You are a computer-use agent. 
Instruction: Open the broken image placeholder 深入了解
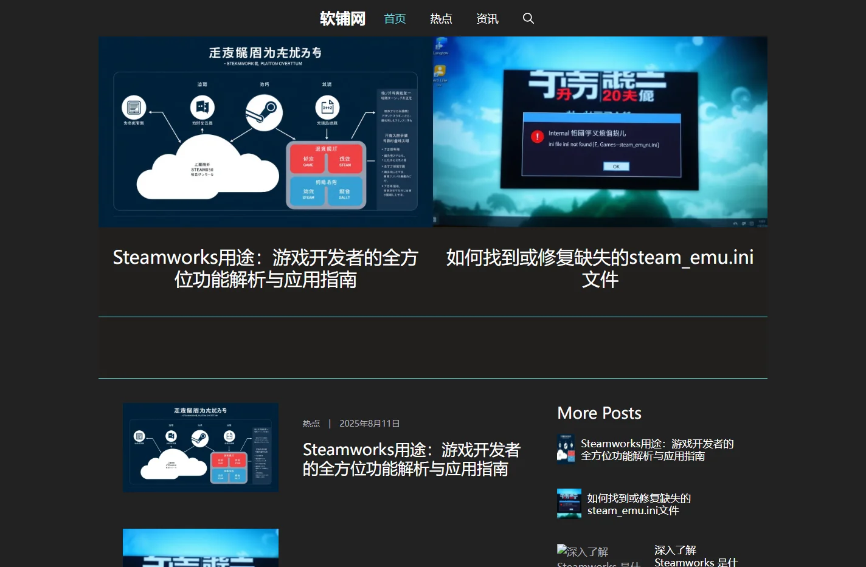pos(600,555)
